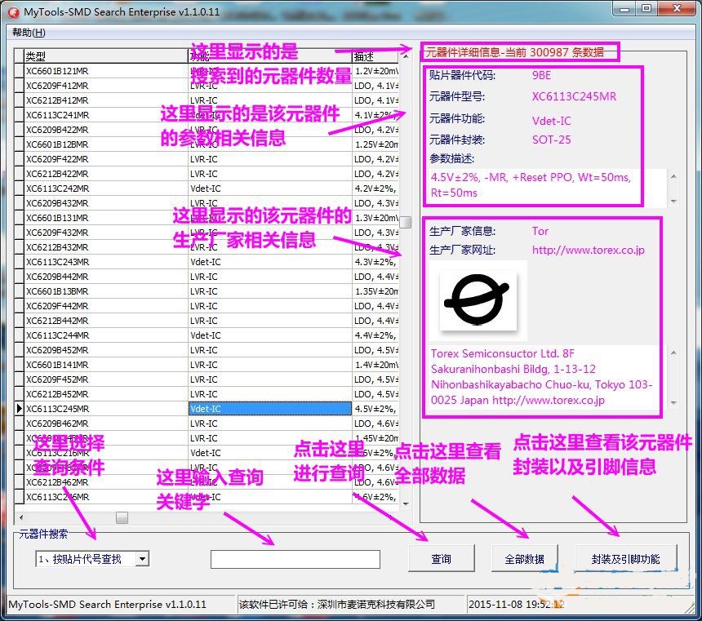
Task: Select row XC6601B141MR
Action: (206, 365)
